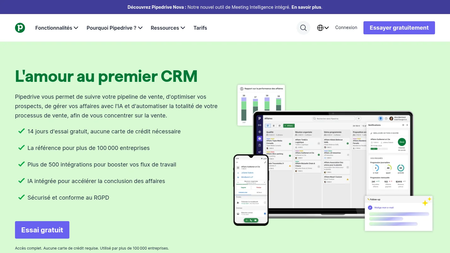Click the target icon in mockup sidebar
This screenshot has height=253, width=450.
pos(259,132)
